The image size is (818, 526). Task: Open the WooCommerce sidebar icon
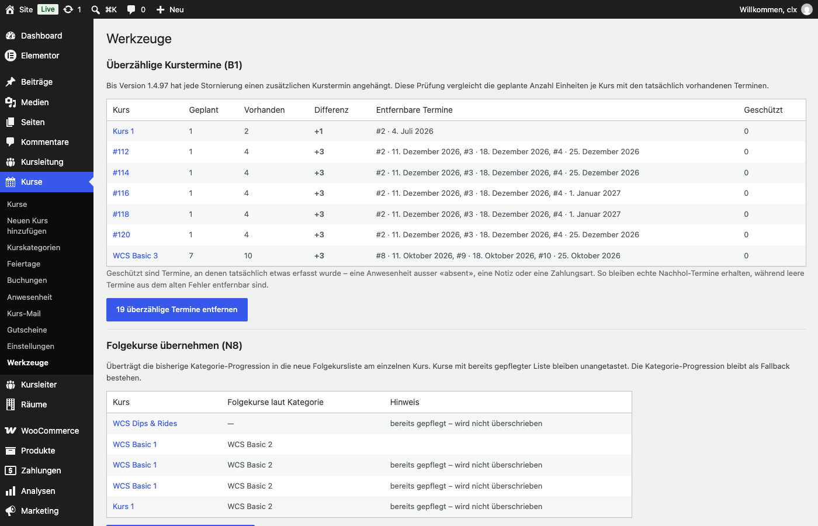11,431
